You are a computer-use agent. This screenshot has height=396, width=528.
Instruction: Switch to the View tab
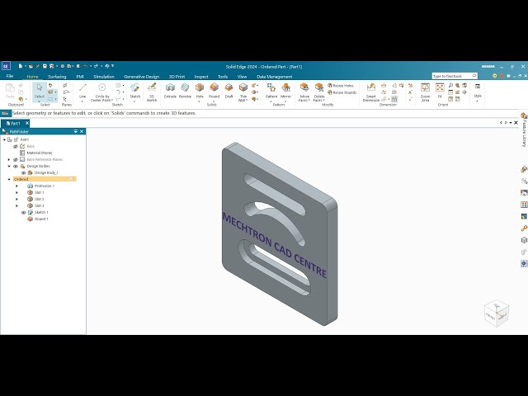242,77
